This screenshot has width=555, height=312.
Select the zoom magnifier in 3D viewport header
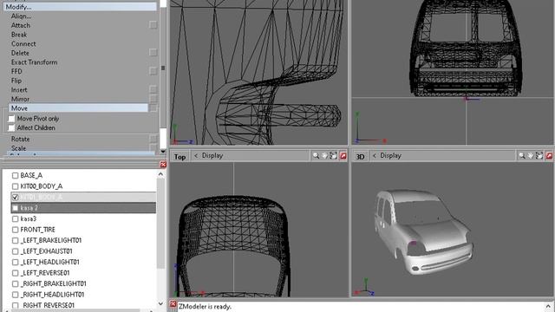(522, 156)
